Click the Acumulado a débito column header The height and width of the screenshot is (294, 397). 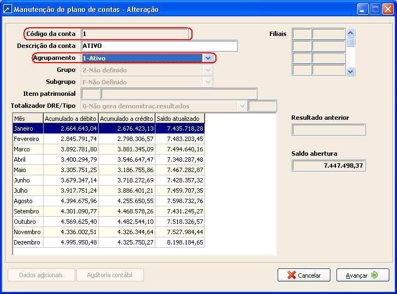tap(71, 119)
